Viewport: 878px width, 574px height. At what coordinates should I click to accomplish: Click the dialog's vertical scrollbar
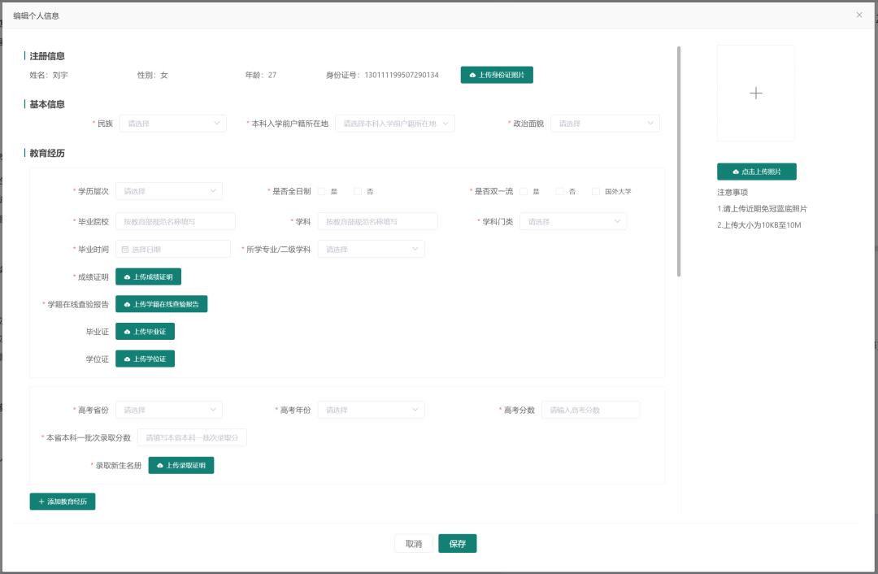pos(679,163)
